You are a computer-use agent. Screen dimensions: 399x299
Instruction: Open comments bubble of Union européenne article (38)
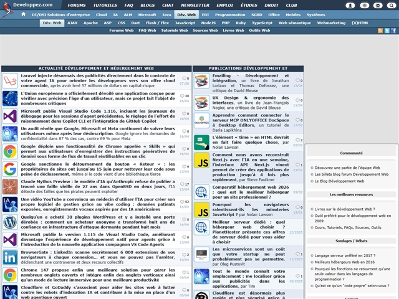click(x=185, y=96)
